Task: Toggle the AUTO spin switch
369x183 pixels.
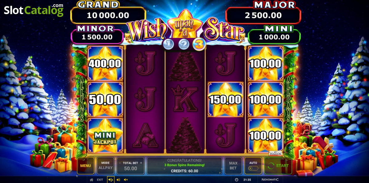Action: 253,168
